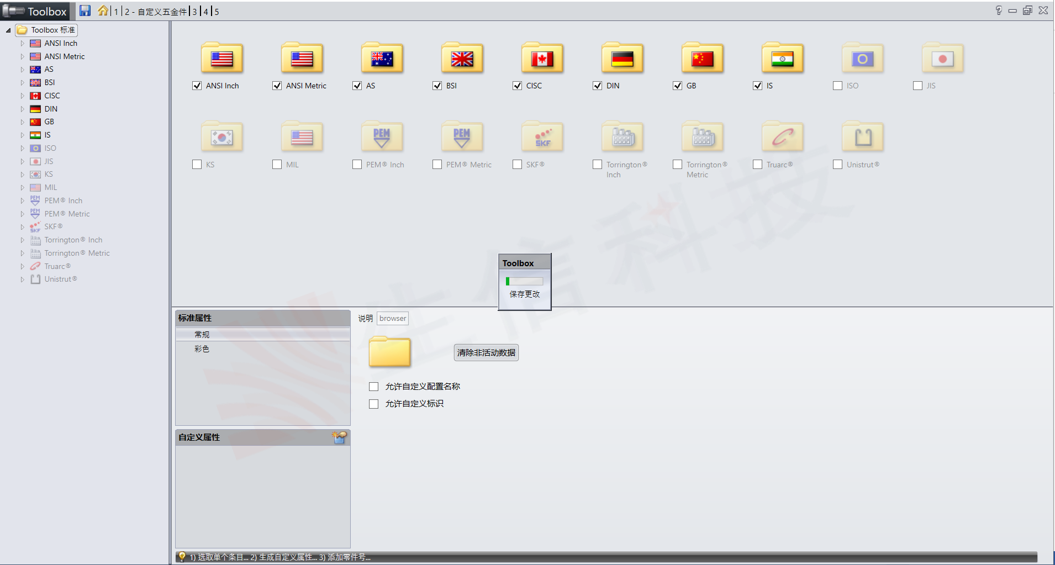This screenshot has width=1055, height=565.
Task: Select Torrington Inch in the tree
Action: pyautogui.click(x=73, y=240)
